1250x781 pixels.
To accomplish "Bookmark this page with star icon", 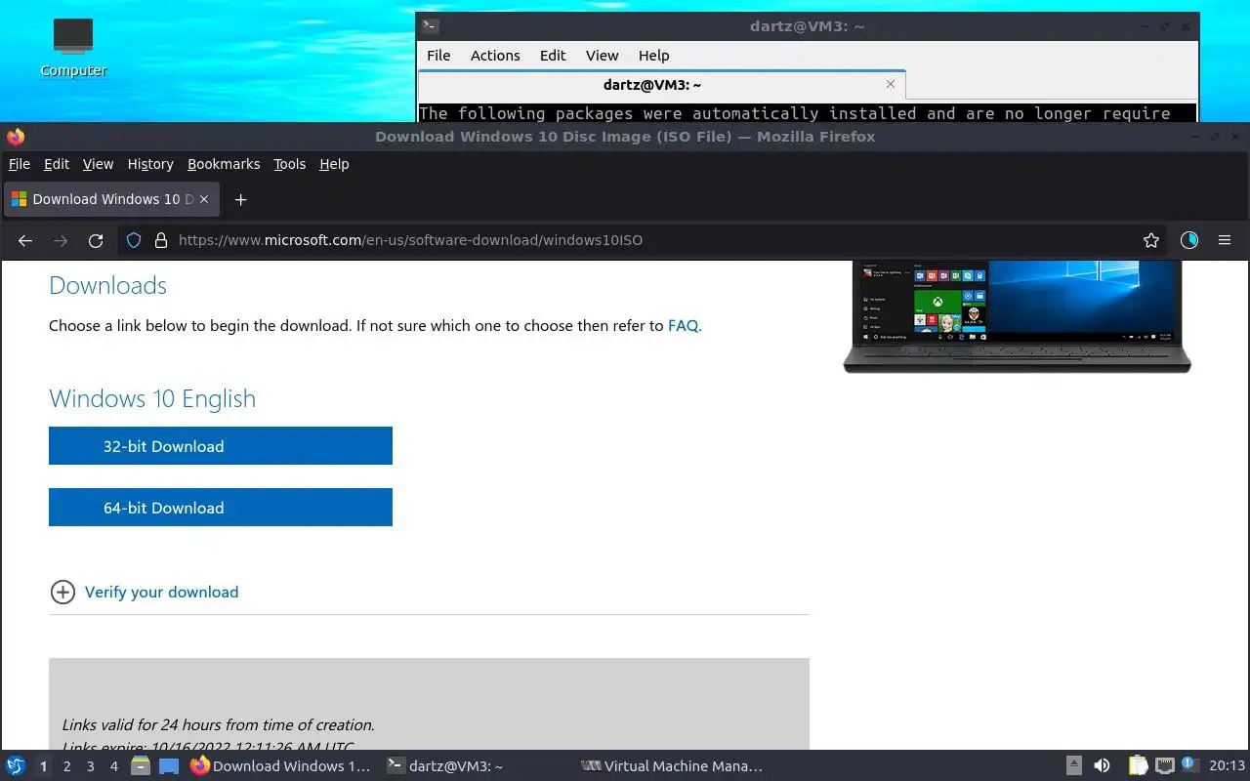I will (x=1151, y=240).
